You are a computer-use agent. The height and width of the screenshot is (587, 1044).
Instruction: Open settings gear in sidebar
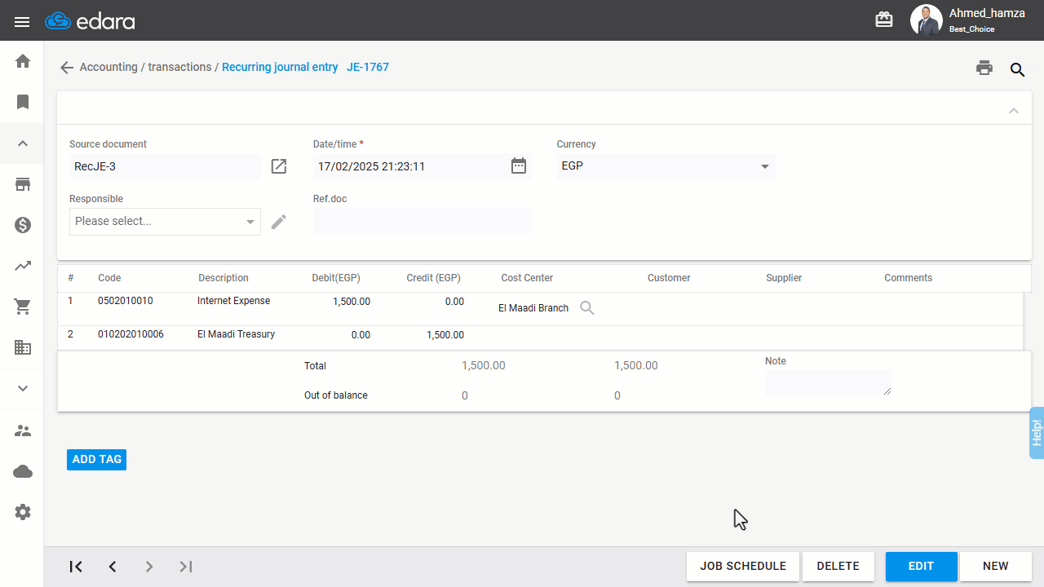(23, 512)
